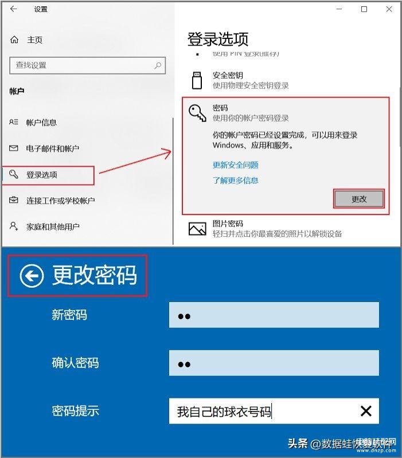Collapse the 密码 sign-in option section
This screenshot has width=402, height=458.
286,113
